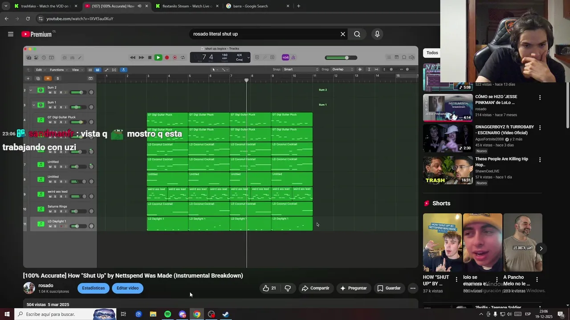This screenshot has height=320, width=570.
Task: Click the waveform zoom icon
Action: [x=360, y=69]
